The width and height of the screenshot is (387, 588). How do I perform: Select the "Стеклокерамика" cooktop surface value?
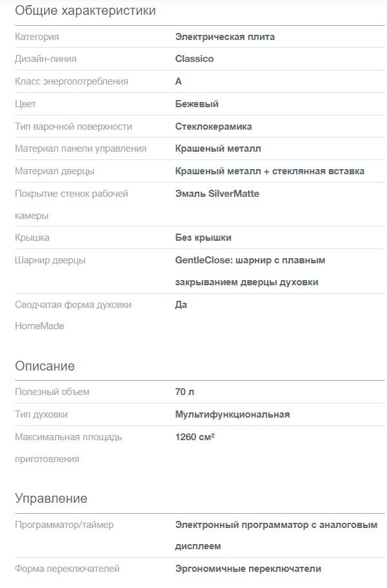213,127
